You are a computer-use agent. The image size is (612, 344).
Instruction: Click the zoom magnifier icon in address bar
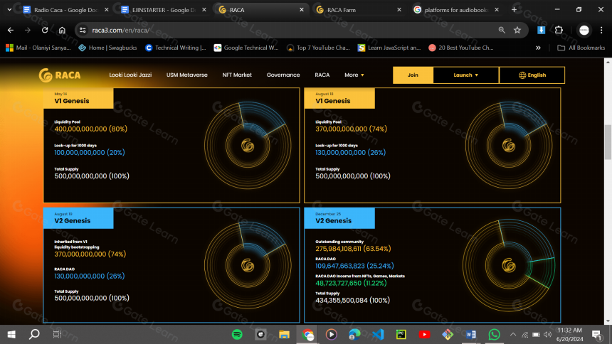click(x=502, y=30)
